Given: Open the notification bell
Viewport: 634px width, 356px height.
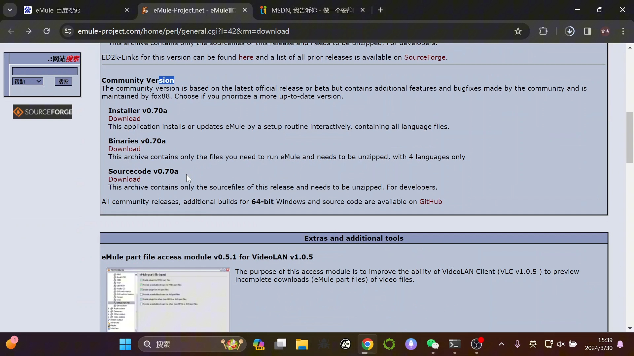Looking at the screenshot, I should tap(620, 344).
